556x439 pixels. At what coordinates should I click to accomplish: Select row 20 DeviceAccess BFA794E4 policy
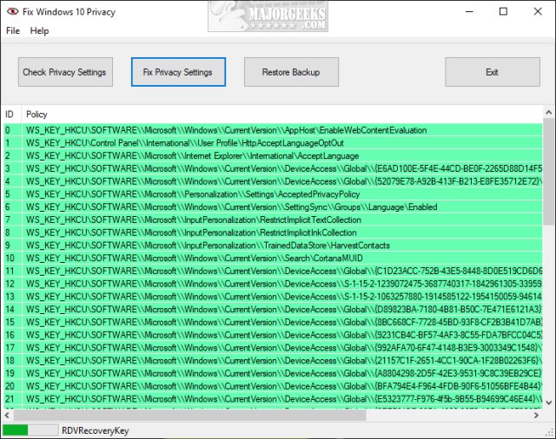[x=273, y=386]
